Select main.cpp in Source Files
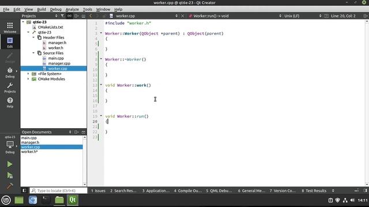The width and height of the screenshot is (369, 207). [x=56, y=58]
